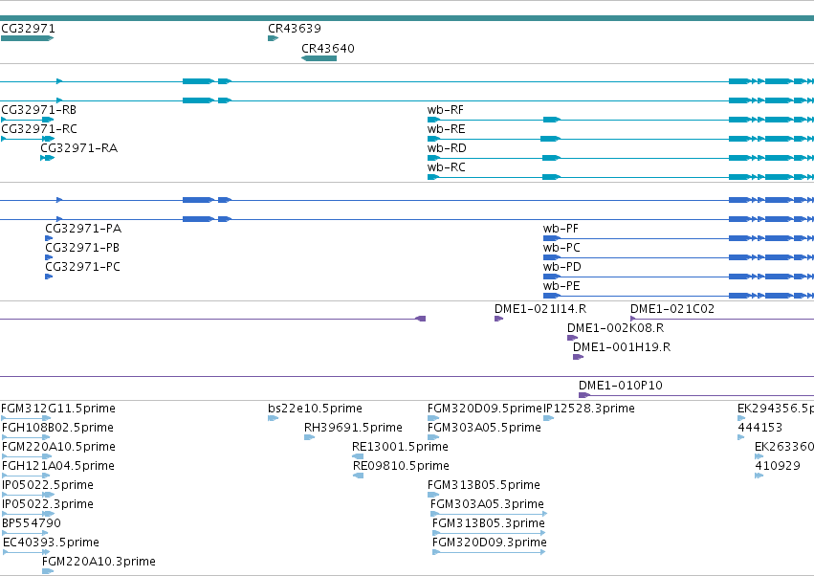Click the CR43640 teal gene arrow glyph

pos(319,58)
